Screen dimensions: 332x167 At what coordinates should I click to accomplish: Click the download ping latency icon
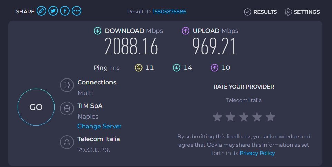(x=177, y=68)
